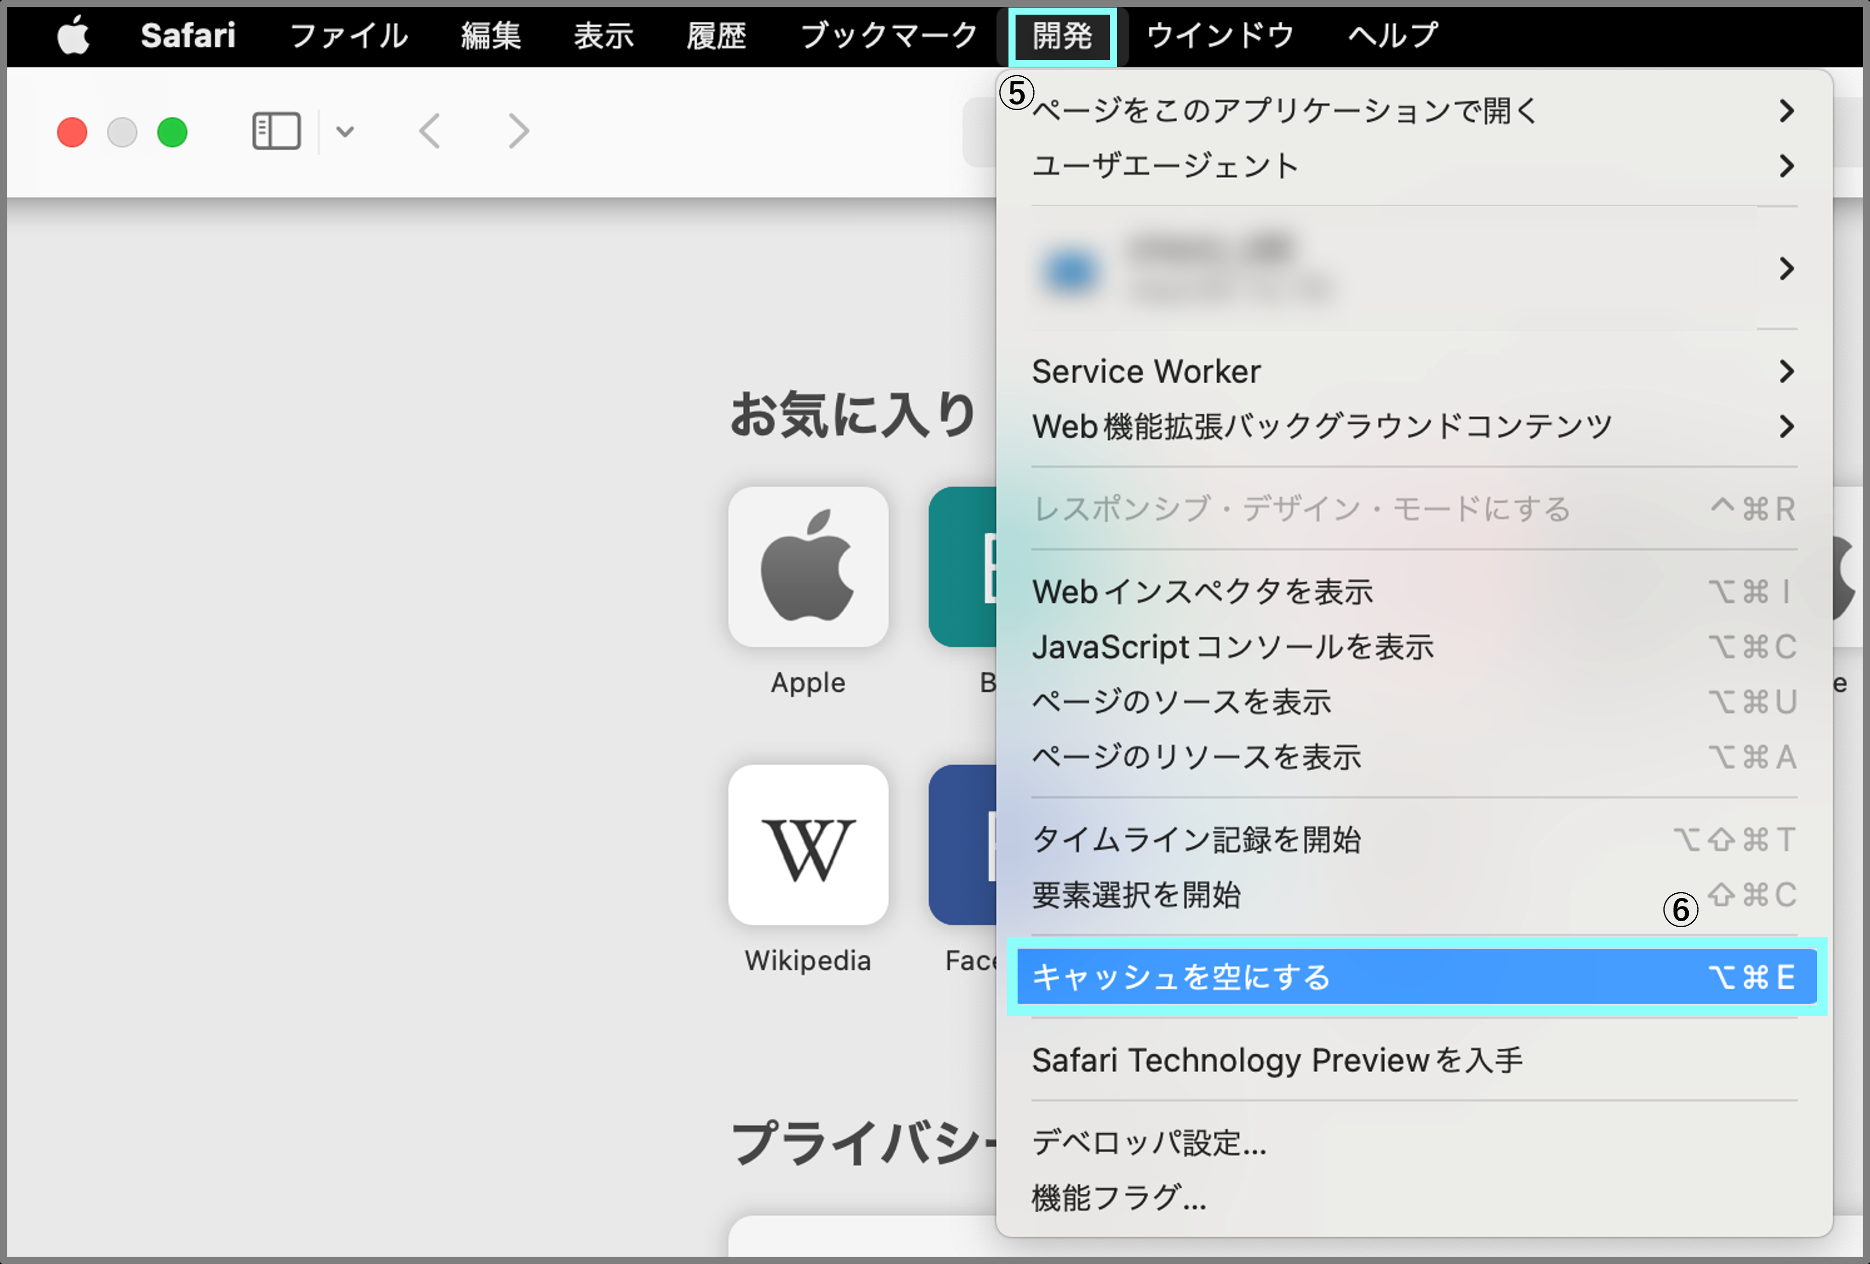Choose キャッシュを空にする

[1416, 977]
